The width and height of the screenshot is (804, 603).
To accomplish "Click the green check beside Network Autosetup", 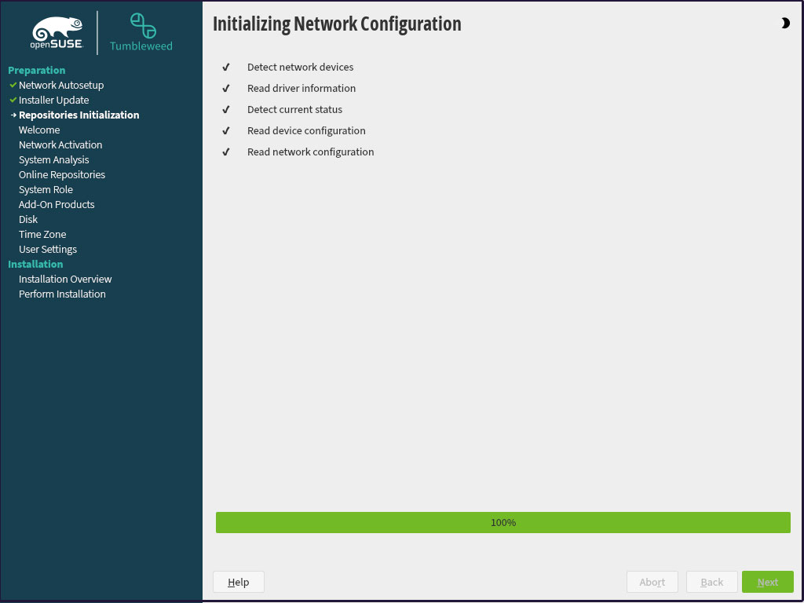I will (13, 85).
